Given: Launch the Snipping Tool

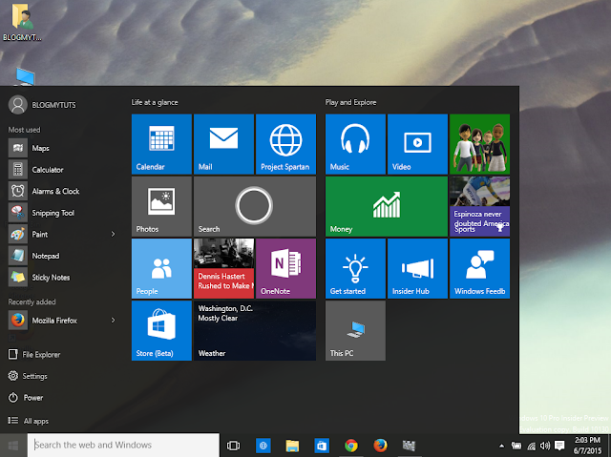Looking at the screenshot, I should [x=62, y=213].
